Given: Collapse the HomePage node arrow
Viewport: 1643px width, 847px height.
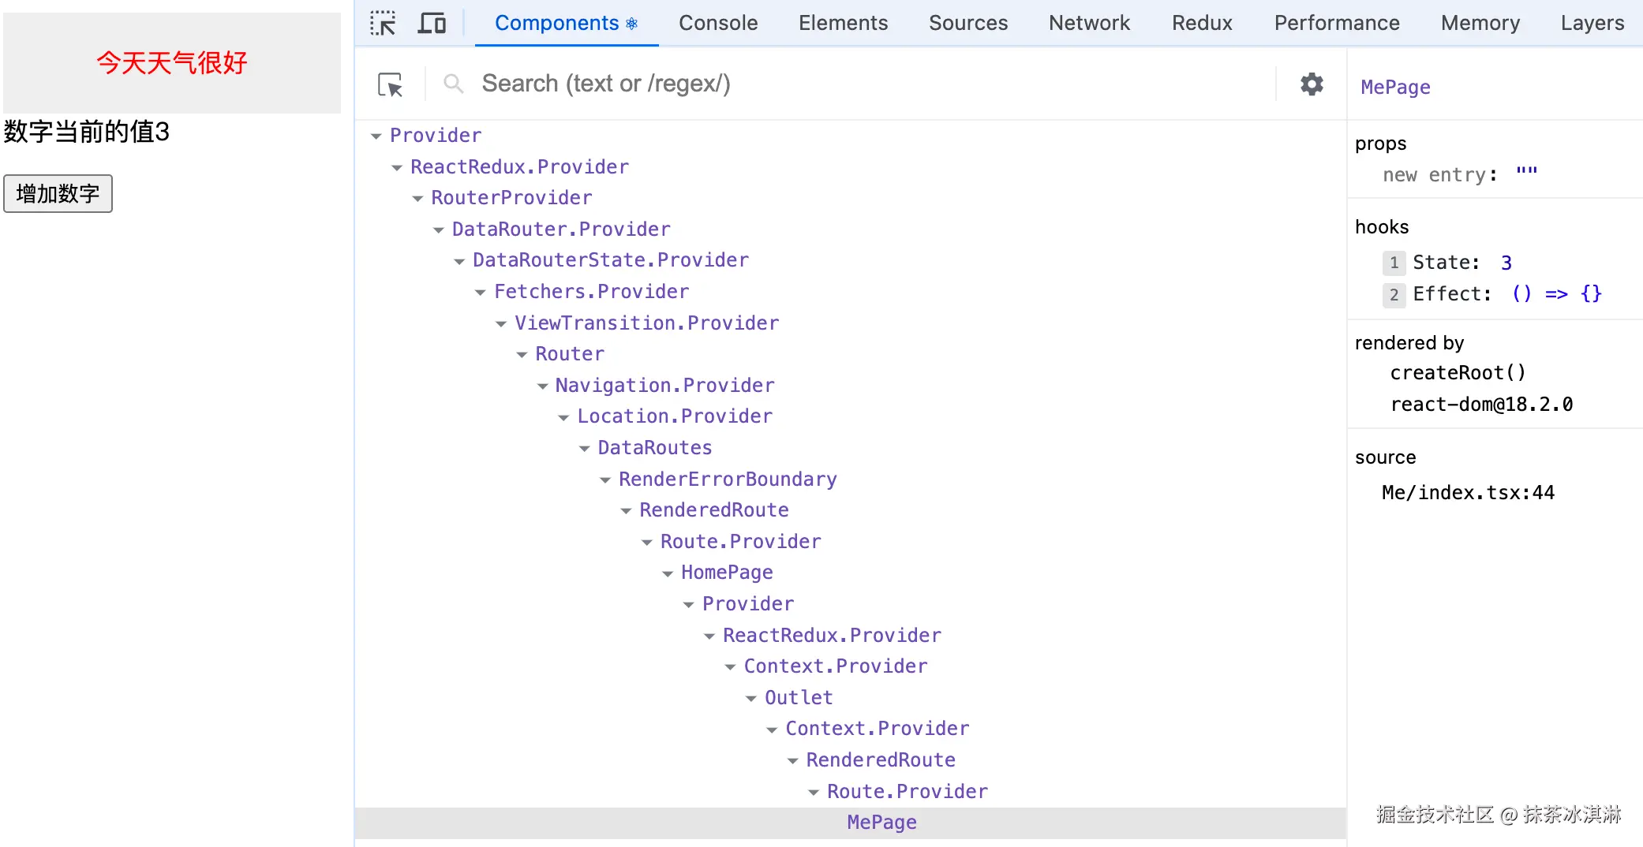Looking at the screenshot, I should [668, 573].
